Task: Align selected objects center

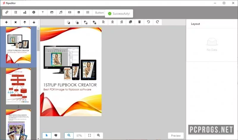Action: click(x=112, y=22)
